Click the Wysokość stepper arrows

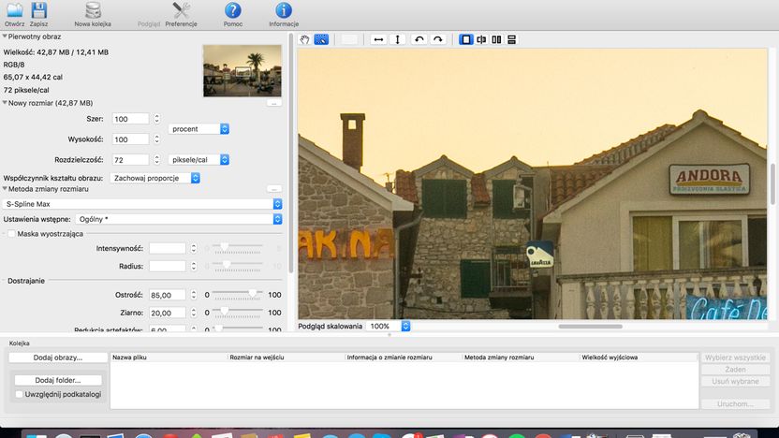[156, 139]
